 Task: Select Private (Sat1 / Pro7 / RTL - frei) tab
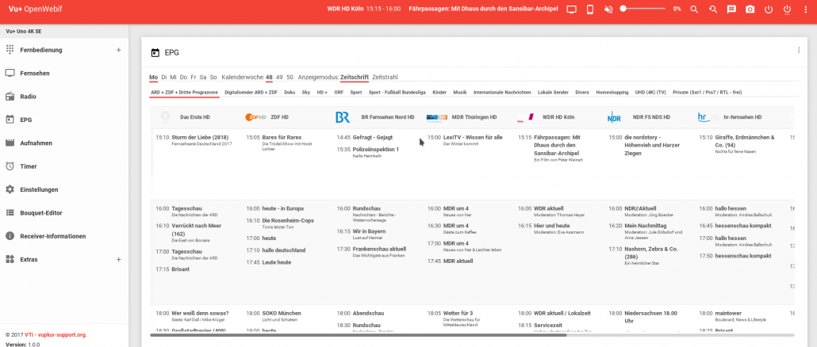click(x=707, y=93)
